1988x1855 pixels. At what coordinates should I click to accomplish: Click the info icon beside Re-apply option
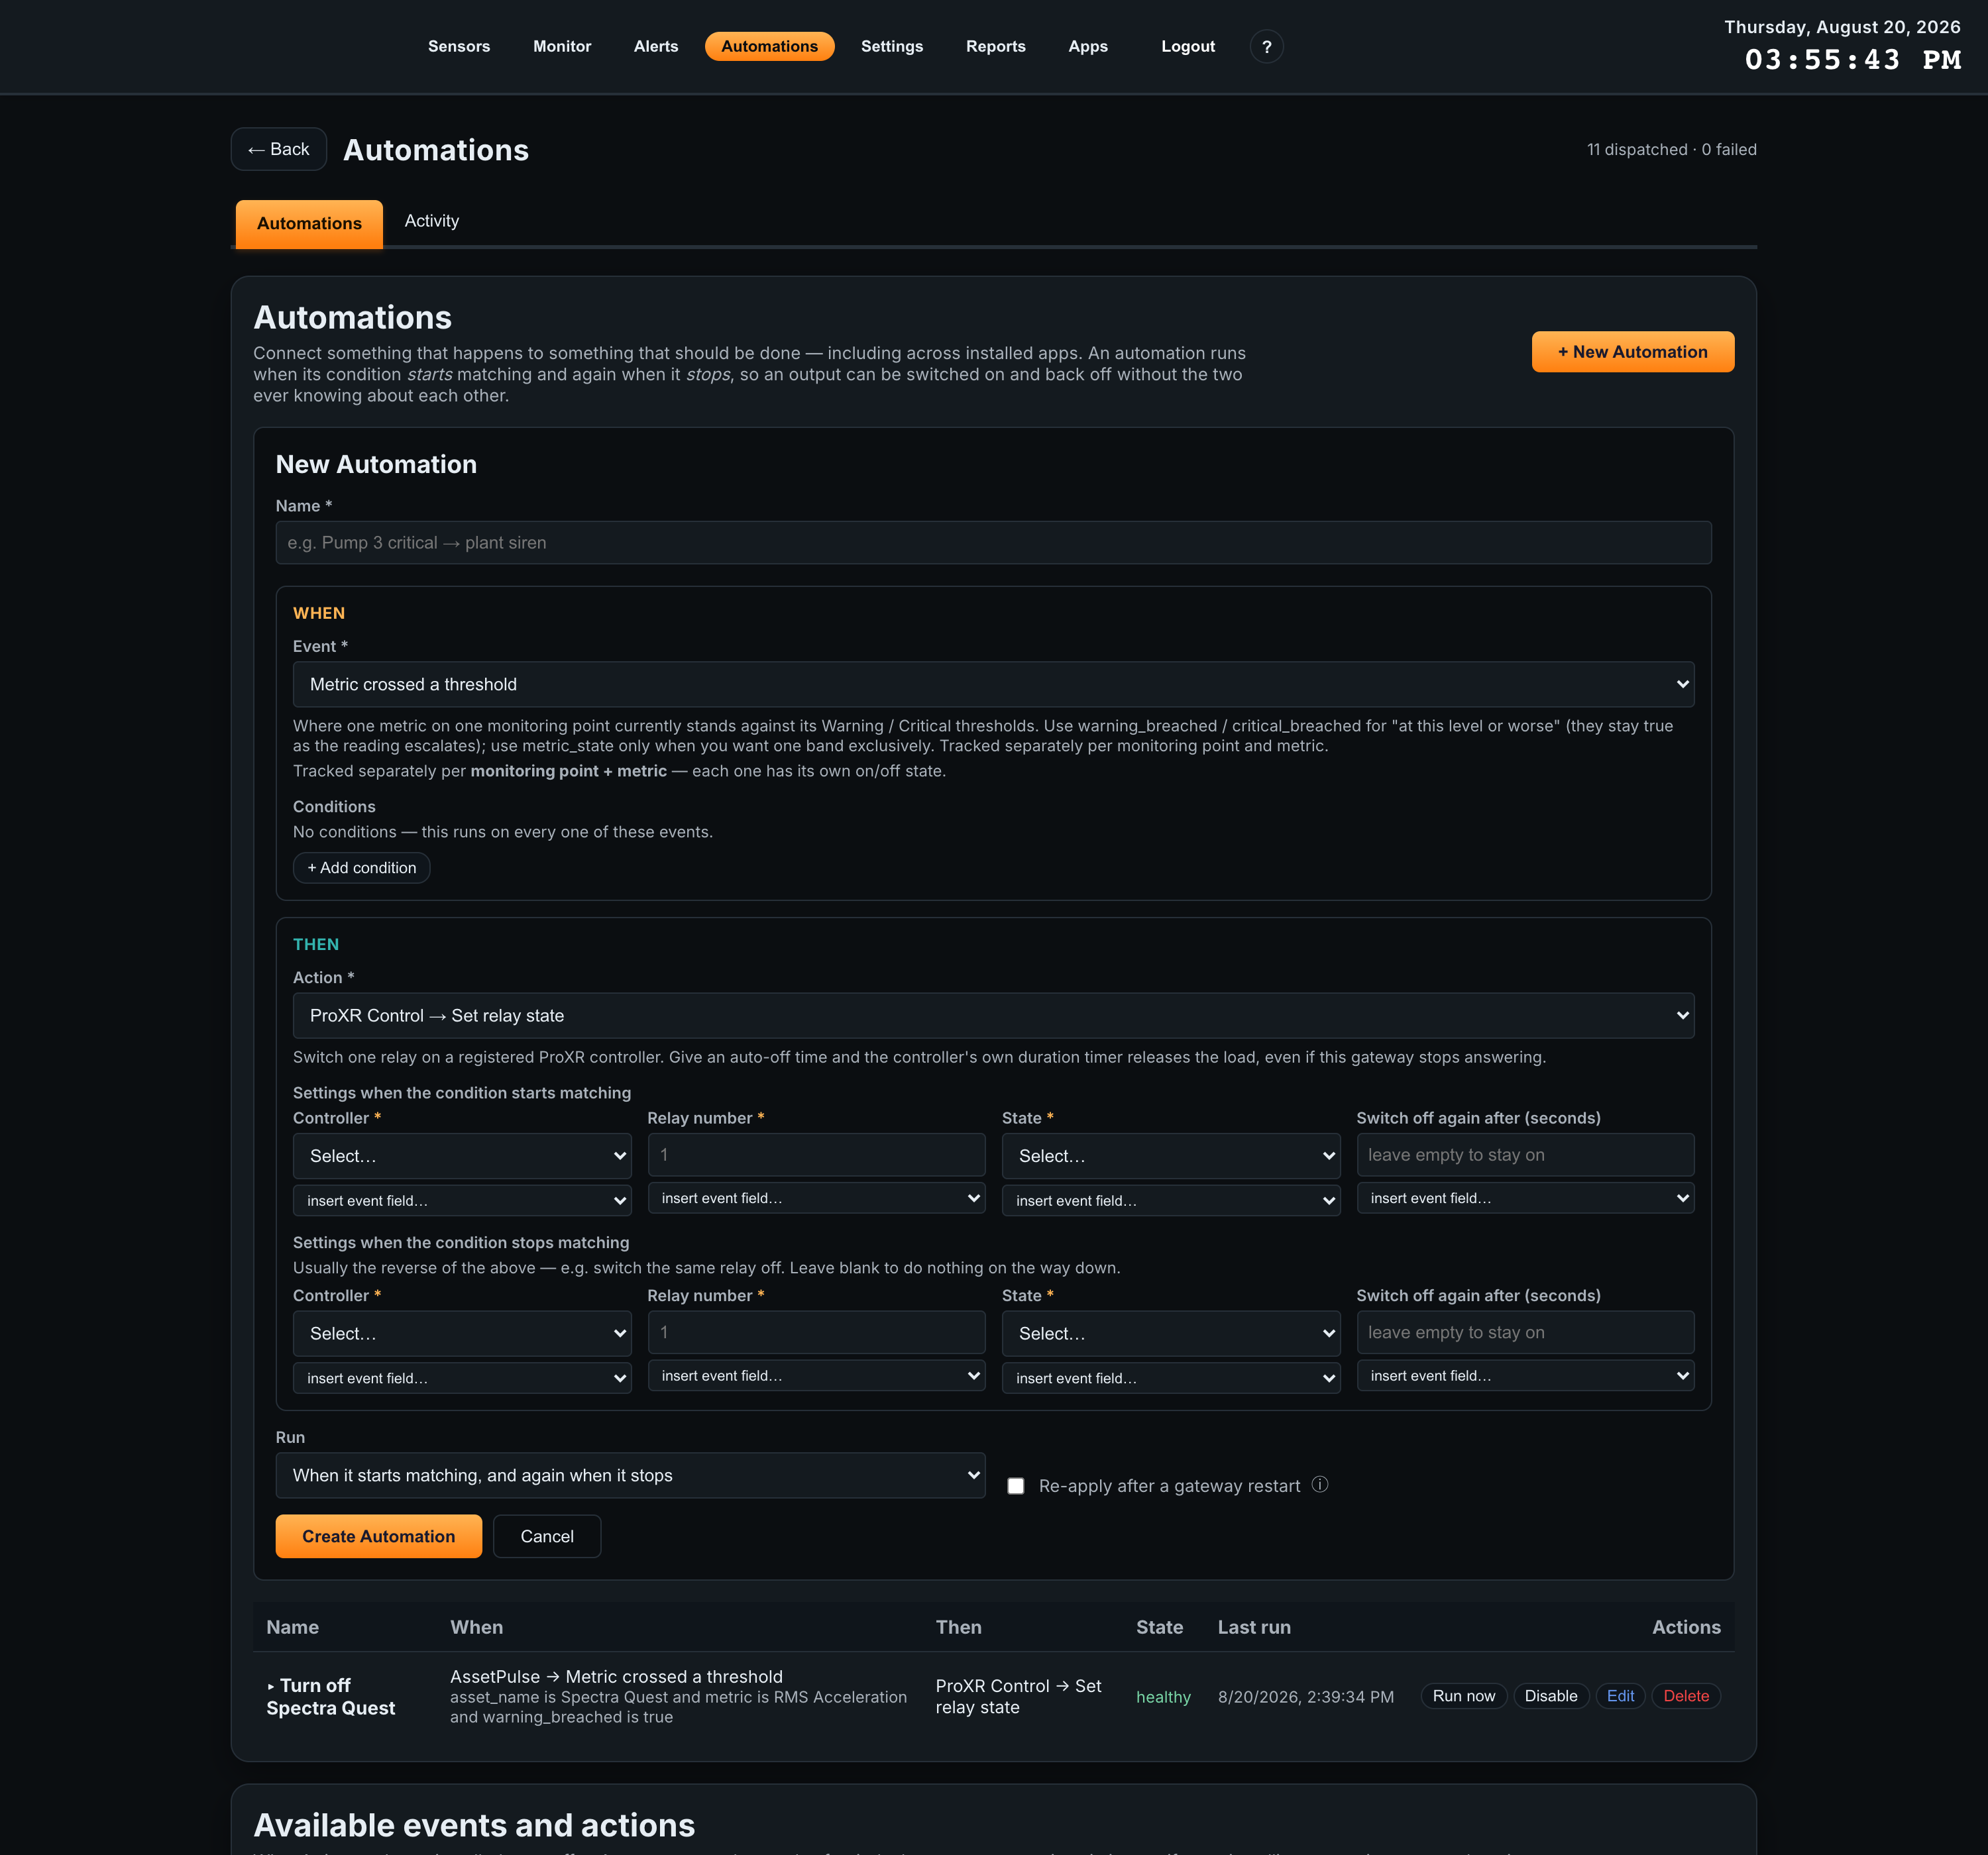(1320, 1485)
